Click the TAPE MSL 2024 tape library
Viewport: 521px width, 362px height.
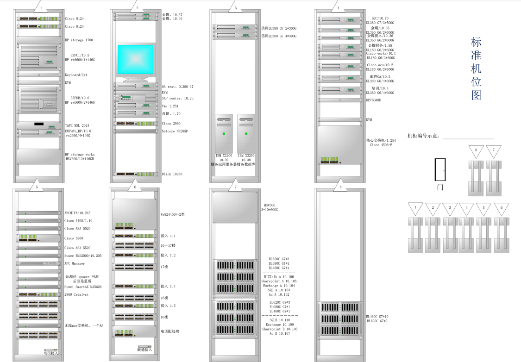[39, 125]
